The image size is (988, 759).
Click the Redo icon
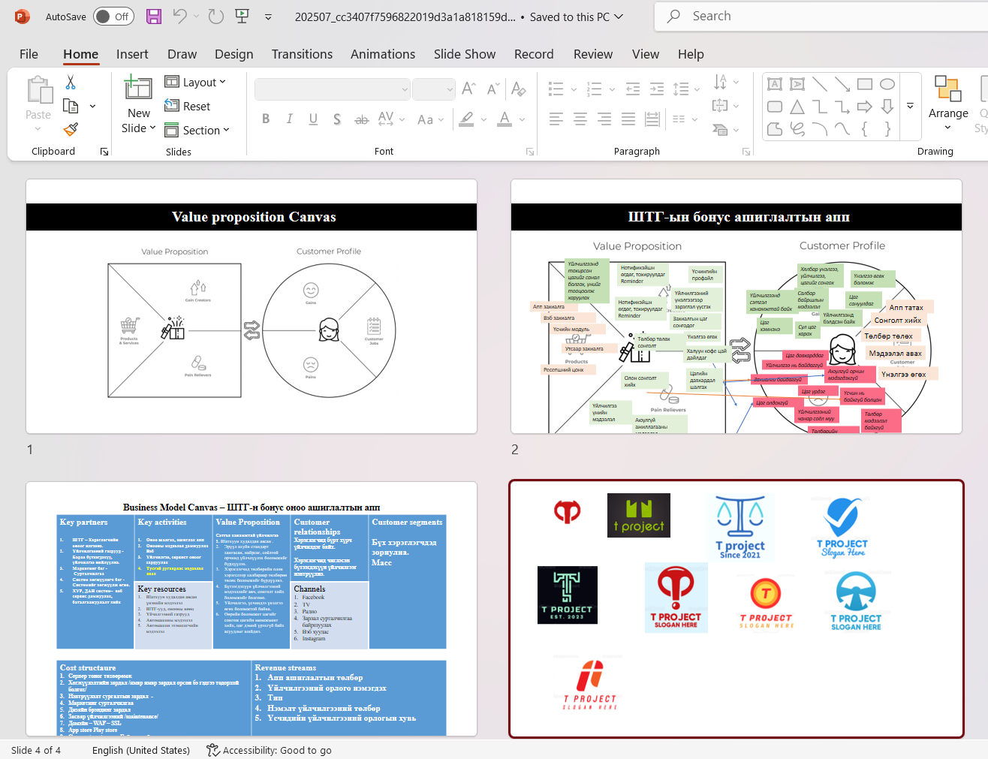(x=216, y=16)
